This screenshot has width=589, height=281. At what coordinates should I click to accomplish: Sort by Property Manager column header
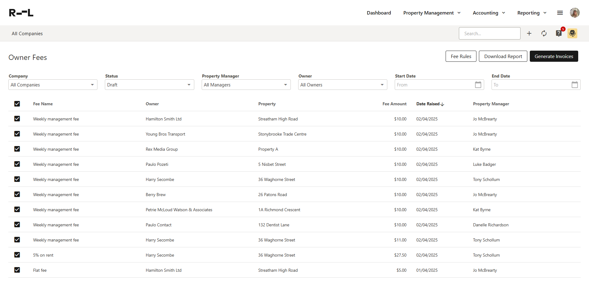(491, 104)
